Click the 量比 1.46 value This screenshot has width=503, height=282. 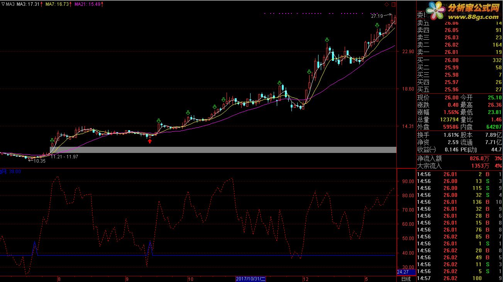coord(496,120)
